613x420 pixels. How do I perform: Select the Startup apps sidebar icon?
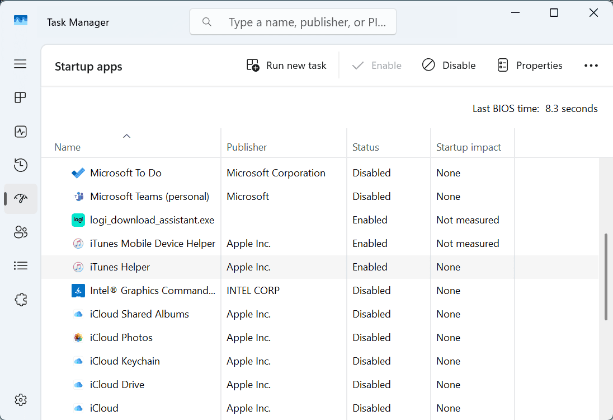click(20, 198)
